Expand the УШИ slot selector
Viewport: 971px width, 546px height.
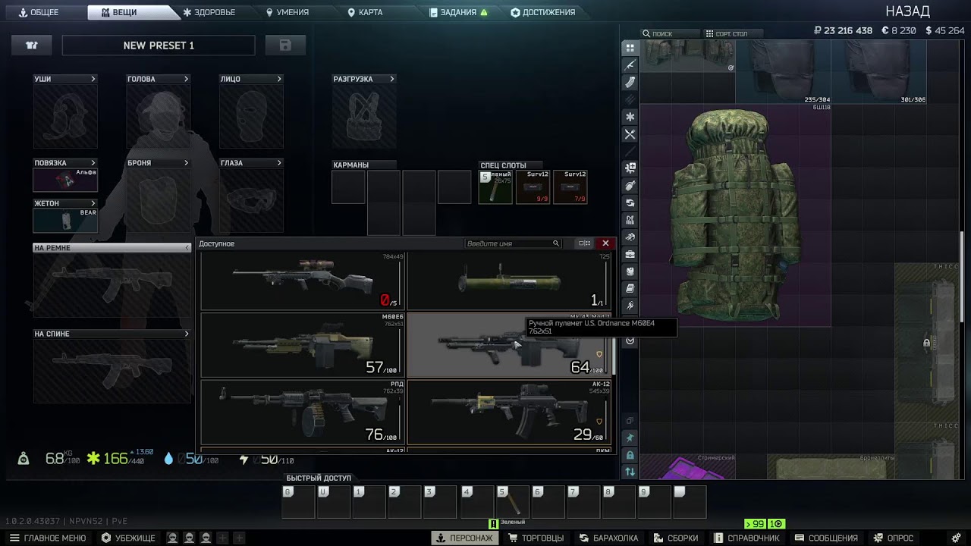(93, 79)
